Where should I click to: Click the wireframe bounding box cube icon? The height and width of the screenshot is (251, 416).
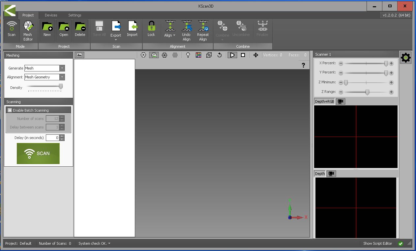209,55
